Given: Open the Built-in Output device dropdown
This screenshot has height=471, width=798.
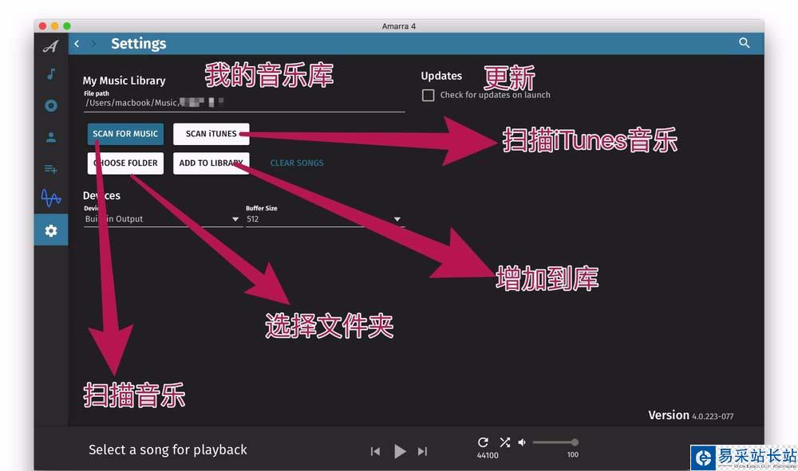Looking at the screenshot, I should [162, 219].
